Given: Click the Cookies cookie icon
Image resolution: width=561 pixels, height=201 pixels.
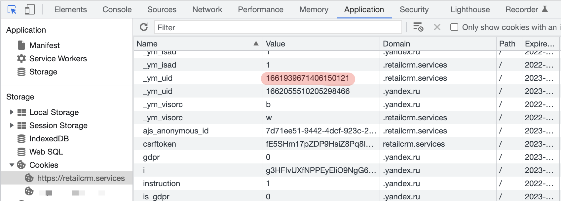Looking at the screenshot, I should coord(21,165).
